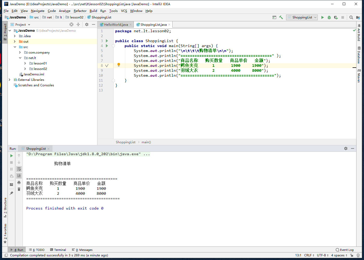Image resolution: width=364 pixels, height=260 pixels.
Task: Open the Terminal tool window
Action: pos(58,250)
